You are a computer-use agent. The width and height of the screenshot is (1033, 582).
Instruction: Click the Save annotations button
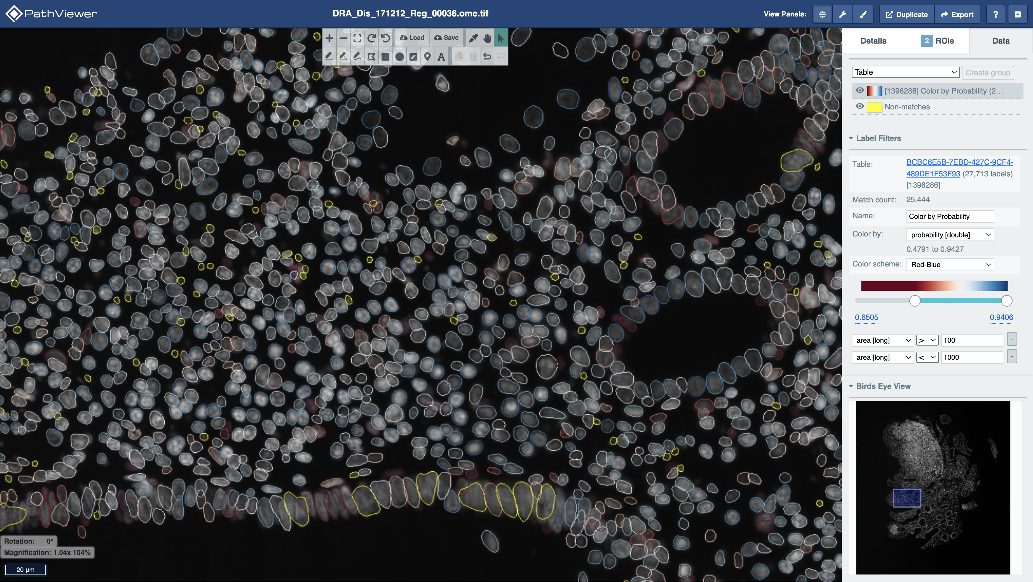[446, 38]
